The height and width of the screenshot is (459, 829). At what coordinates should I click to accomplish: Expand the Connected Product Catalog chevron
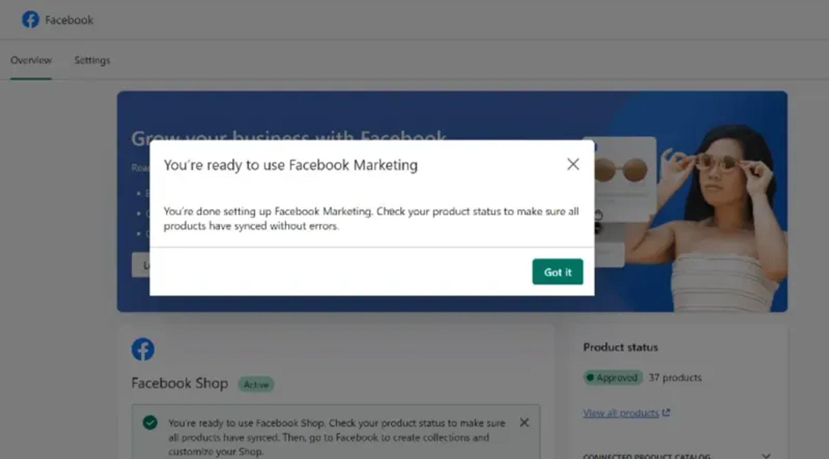coord(766,456)
